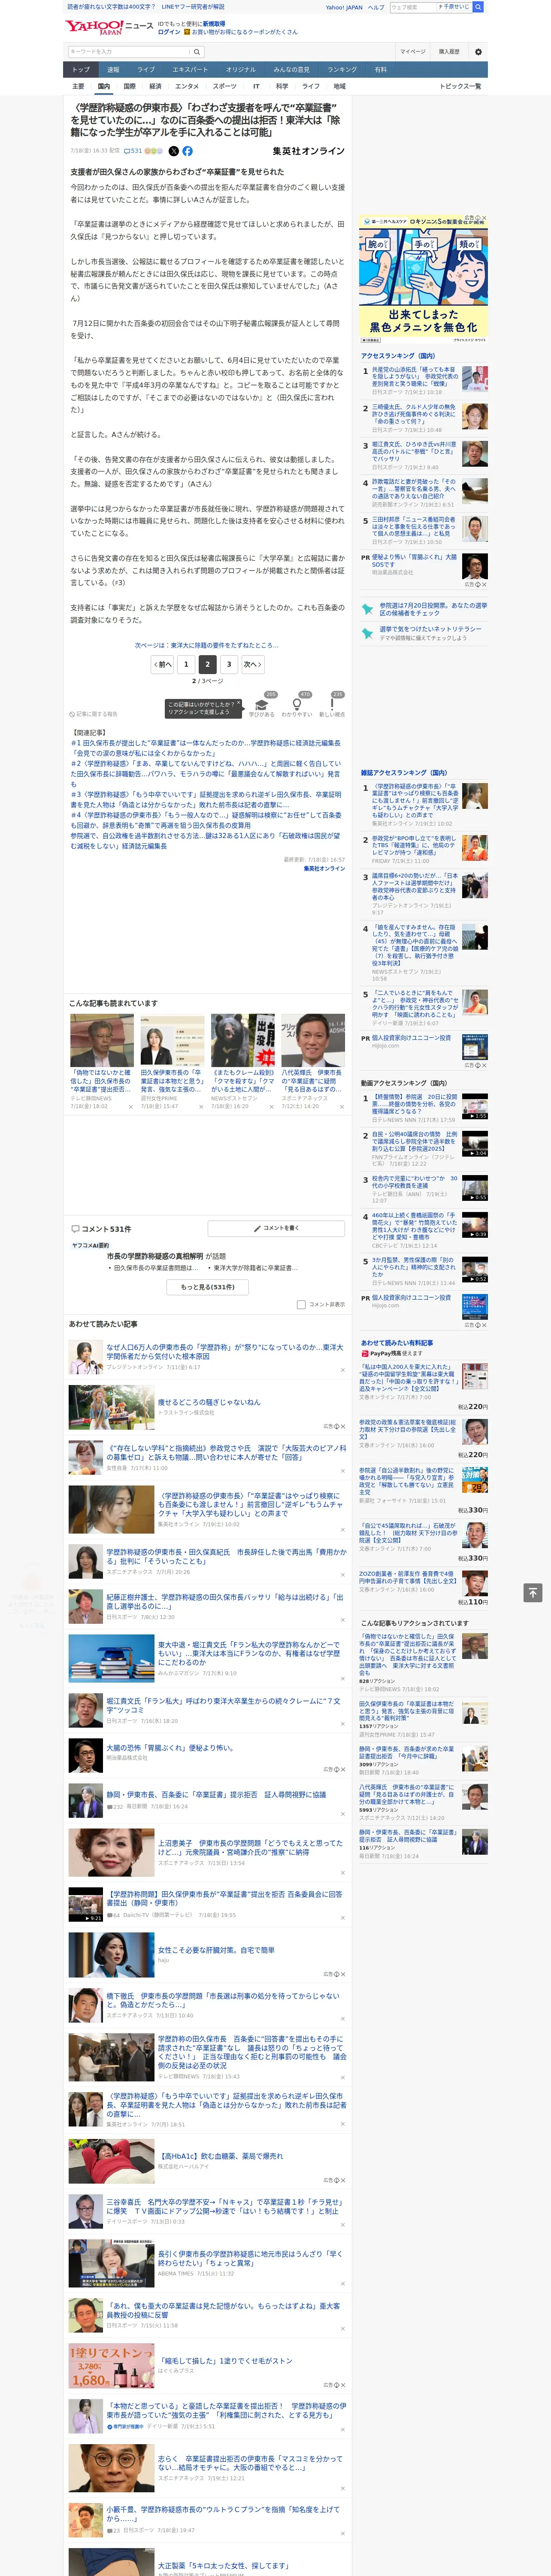Click the emoji reaction icons under headline
The width and height of the screenshot is (551, 2576).
point(154,151)
